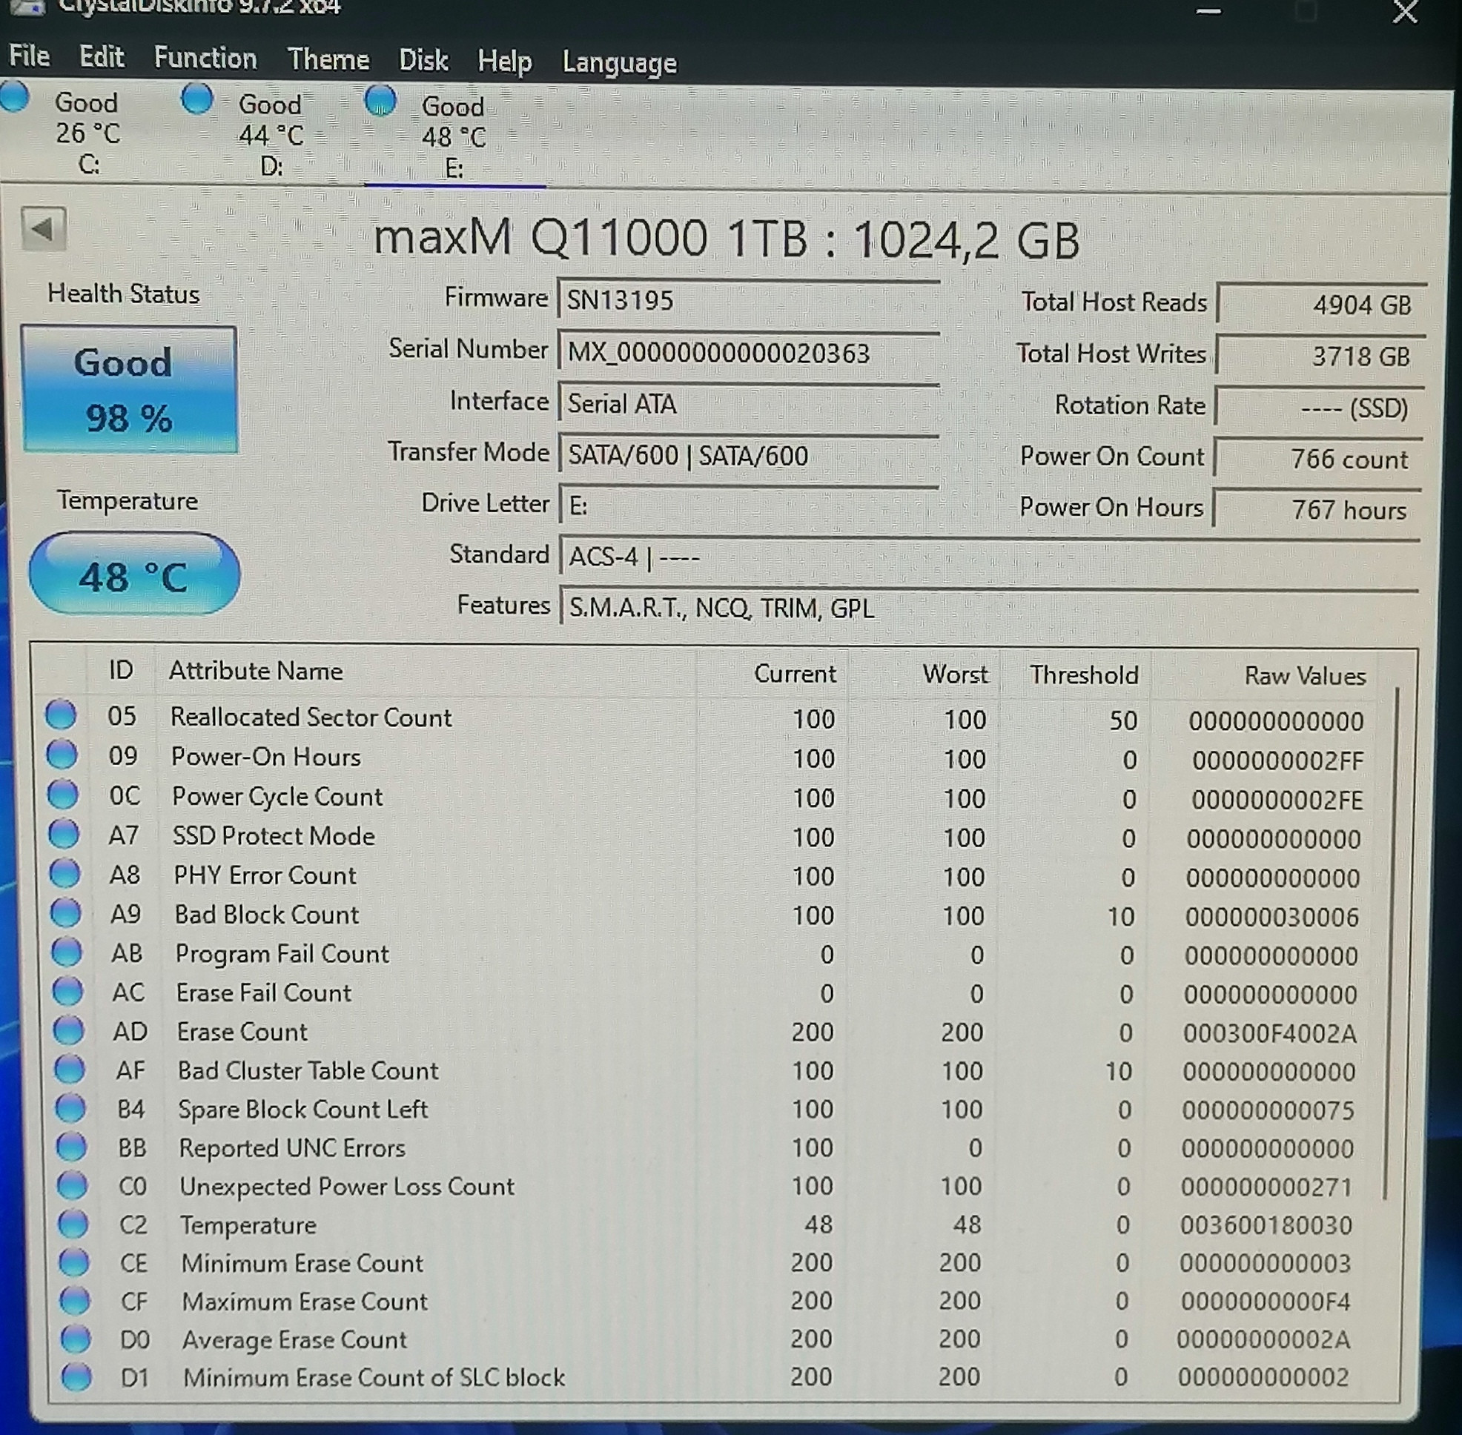The width and height of the screenshot is (1462, 1435).
Task: Click the Power On Count value
Action: (1319, 459)
